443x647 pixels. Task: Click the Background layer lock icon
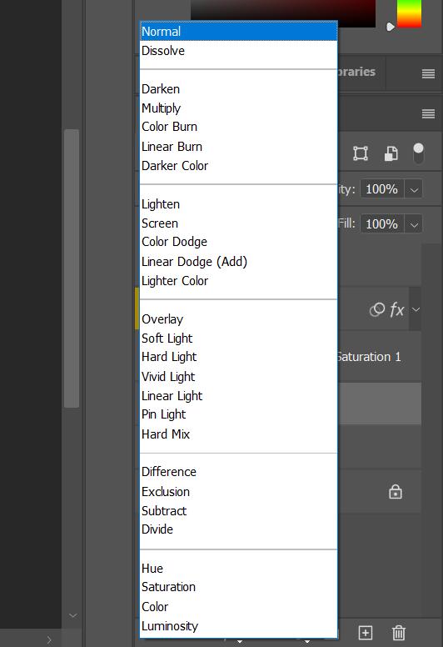pos(396,492)
